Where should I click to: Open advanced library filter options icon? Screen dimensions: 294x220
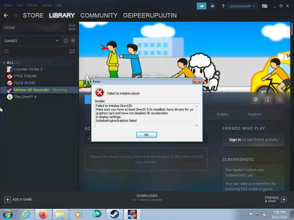[x=72, y=52]
